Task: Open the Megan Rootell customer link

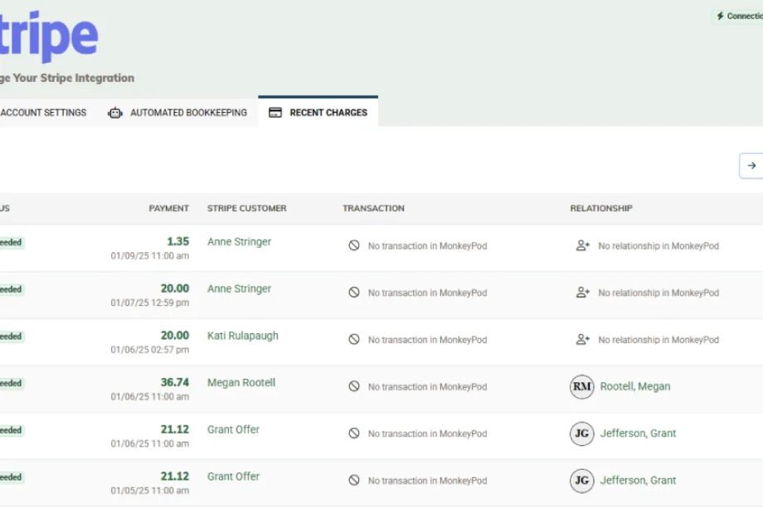Action: (241, 383)
